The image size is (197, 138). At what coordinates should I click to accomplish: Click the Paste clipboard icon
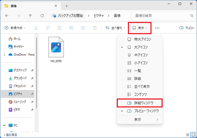(x=59, y=28)
